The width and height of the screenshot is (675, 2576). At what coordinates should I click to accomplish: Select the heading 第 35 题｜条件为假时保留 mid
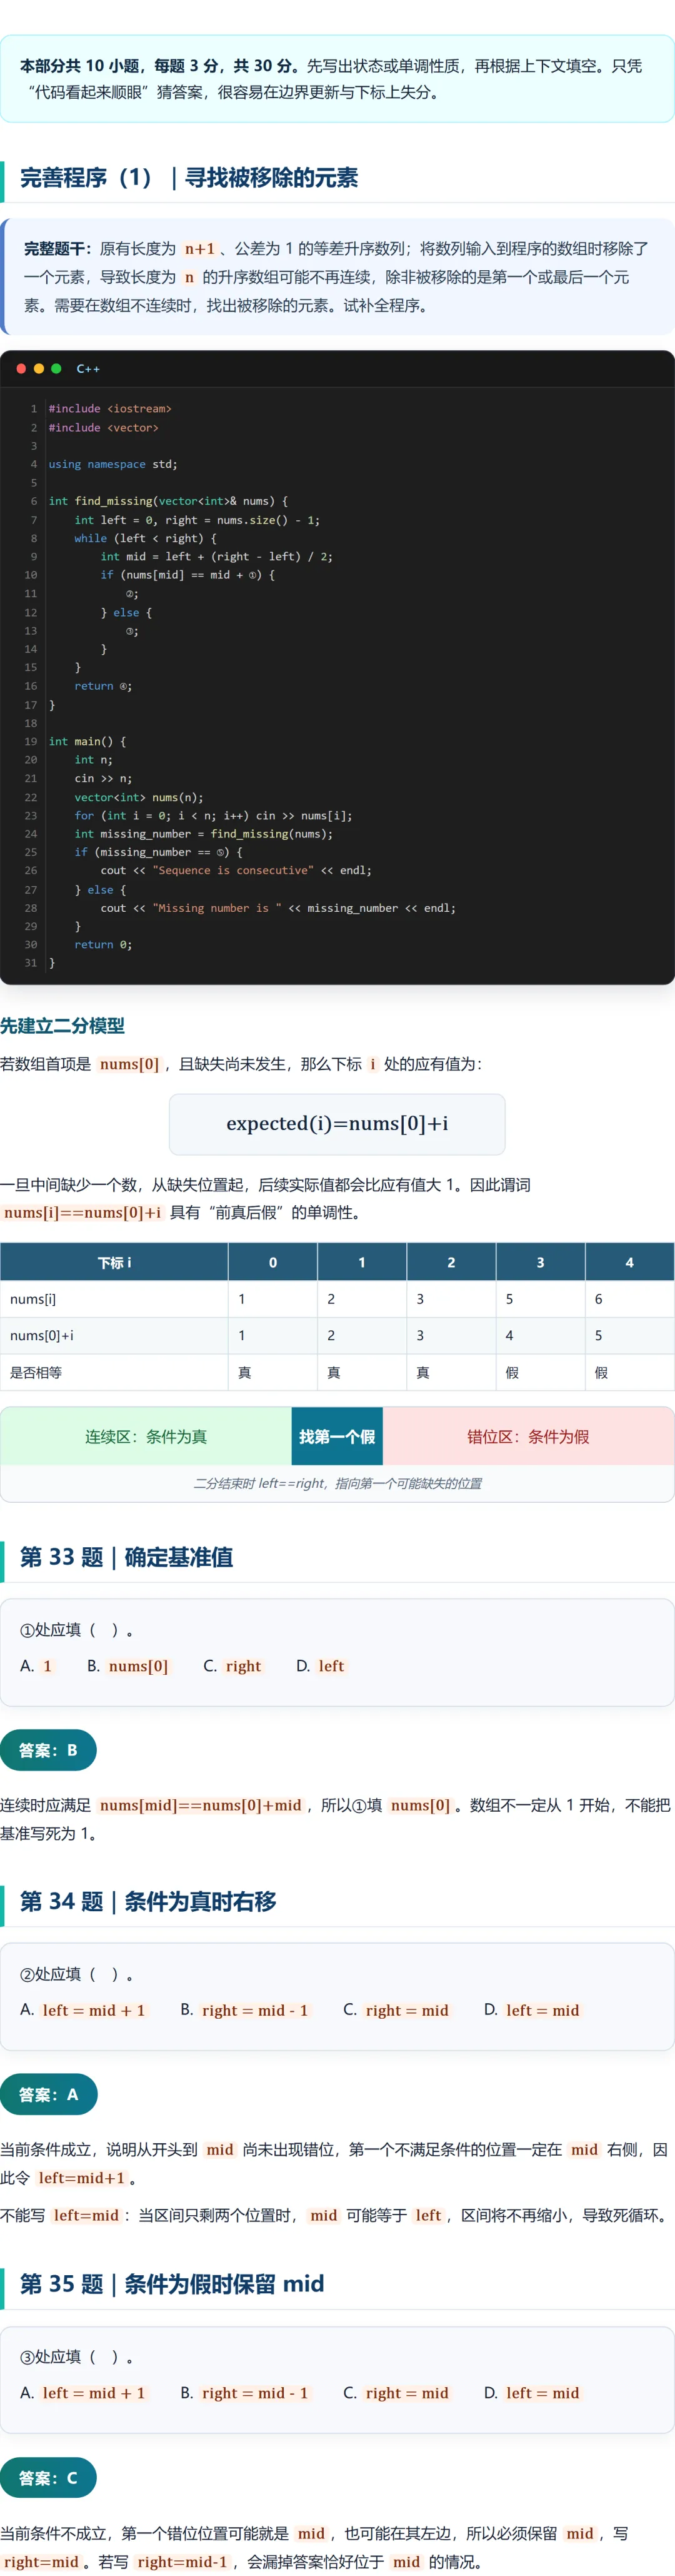click(x=172, y=2284)
